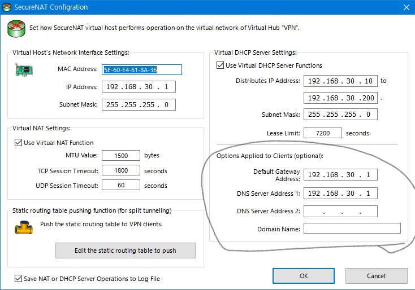415x290 pixels.
Task: Click the 'MTU Value:' label
Action: pyautogui.click(x=81, y=155)
